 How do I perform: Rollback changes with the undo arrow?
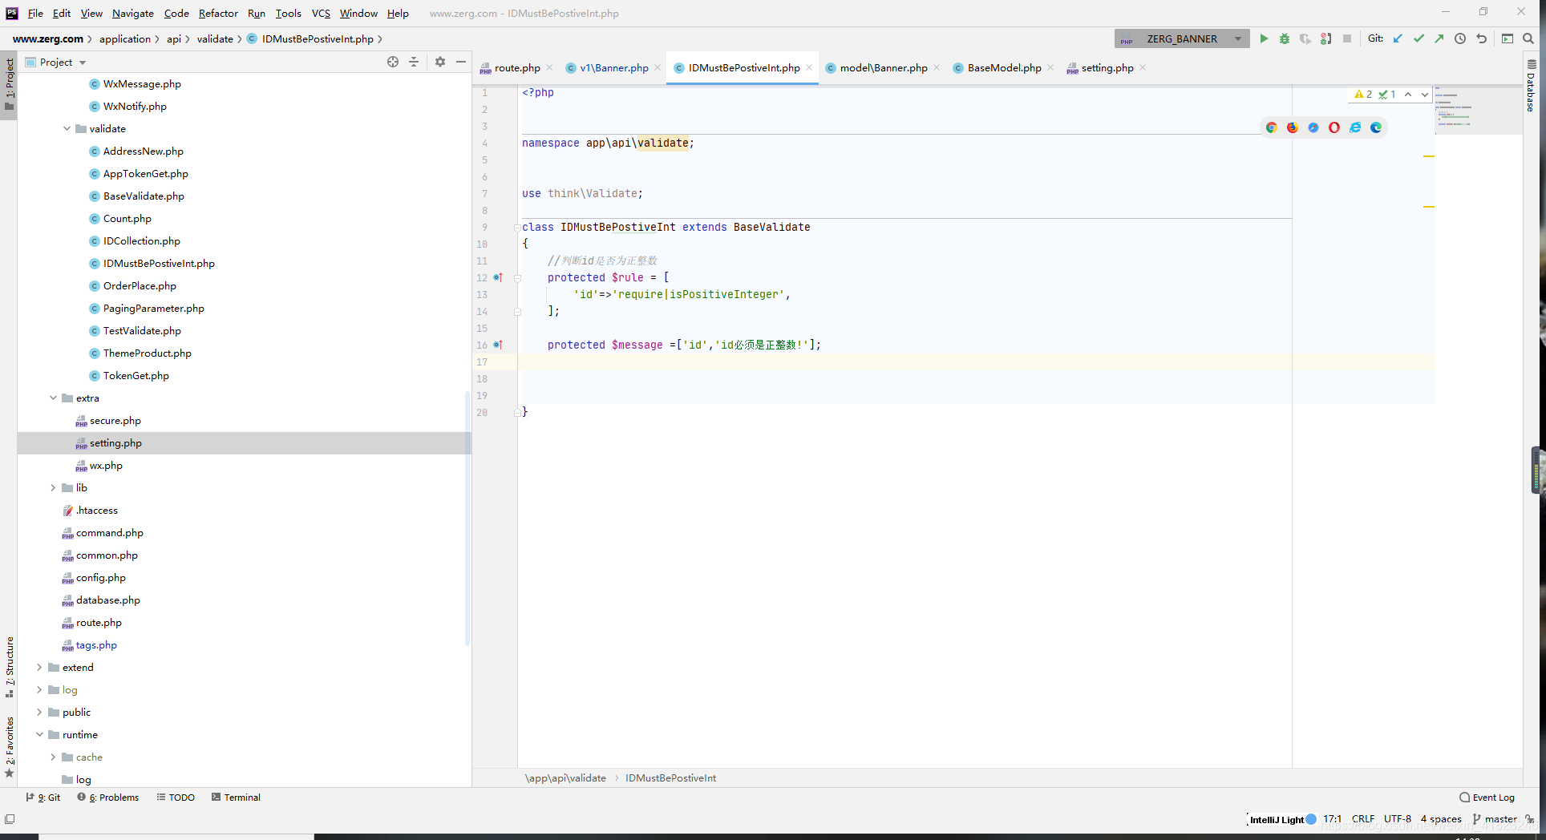[x=1482, y=38]
